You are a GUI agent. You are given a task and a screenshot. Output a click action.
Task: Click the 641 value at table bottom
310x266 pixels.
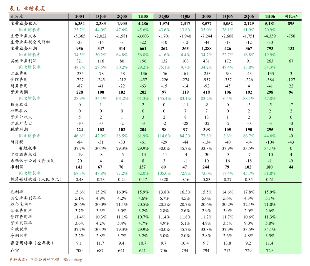143,251
